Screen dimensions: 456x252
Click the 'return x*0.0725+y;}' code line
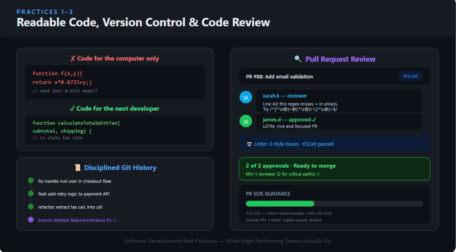(x=62, y=83)
